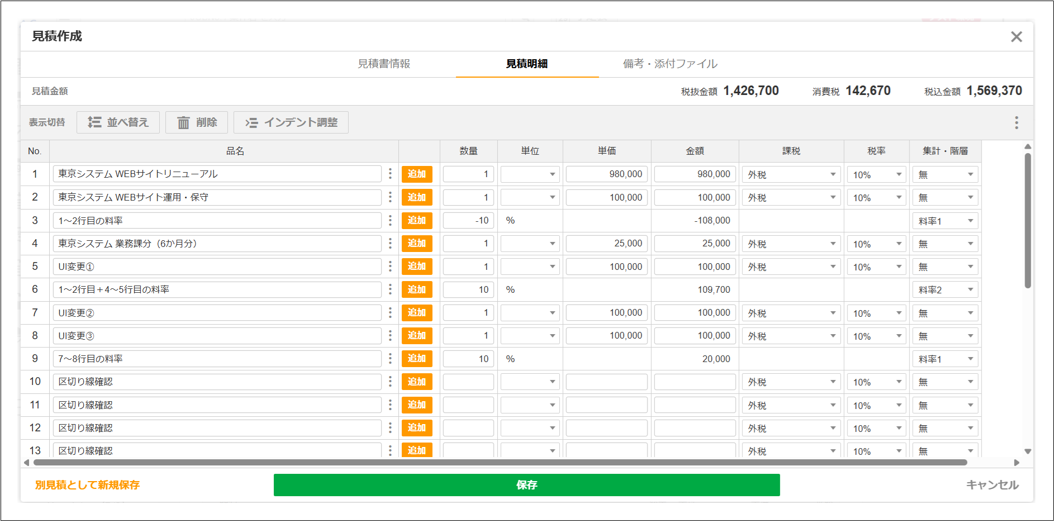
Task: Switch to the 見積書情報 tab
Action: pyautogui.click(x=384, y=64)
